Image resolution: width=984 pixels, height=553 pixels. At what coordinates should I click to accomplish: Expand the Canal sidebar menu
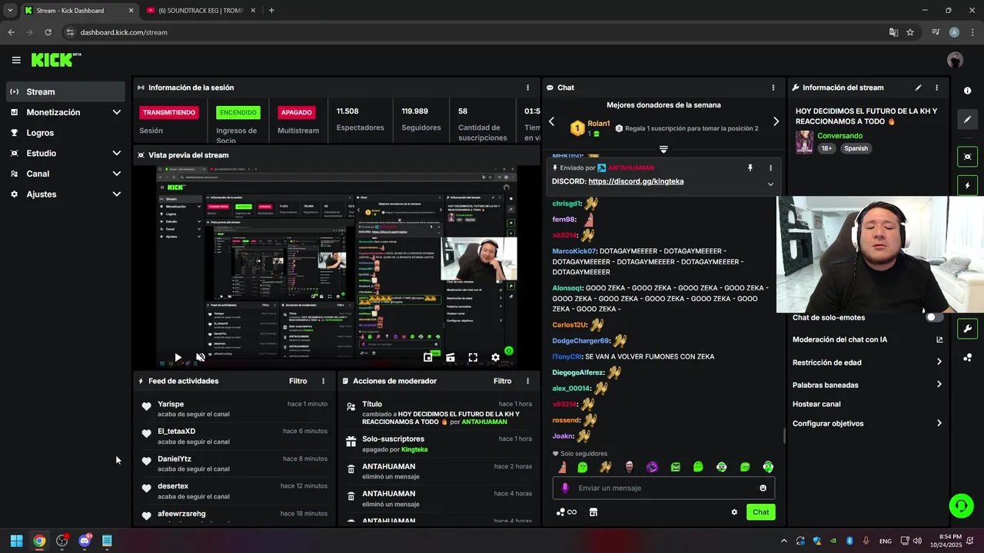pyautogui.click(x=65, y=174)
